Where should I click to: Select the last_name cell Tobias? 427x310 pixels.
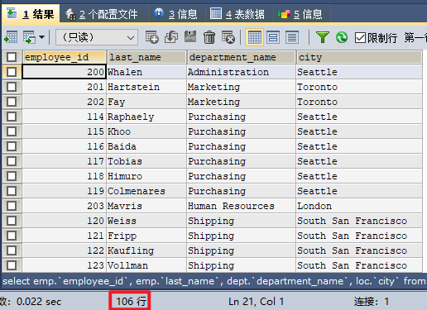146,161
